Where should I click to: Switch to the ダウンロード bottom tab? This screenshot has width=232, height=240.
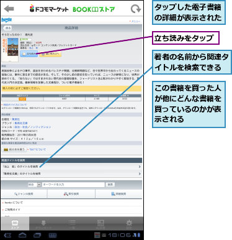(43, 224)
